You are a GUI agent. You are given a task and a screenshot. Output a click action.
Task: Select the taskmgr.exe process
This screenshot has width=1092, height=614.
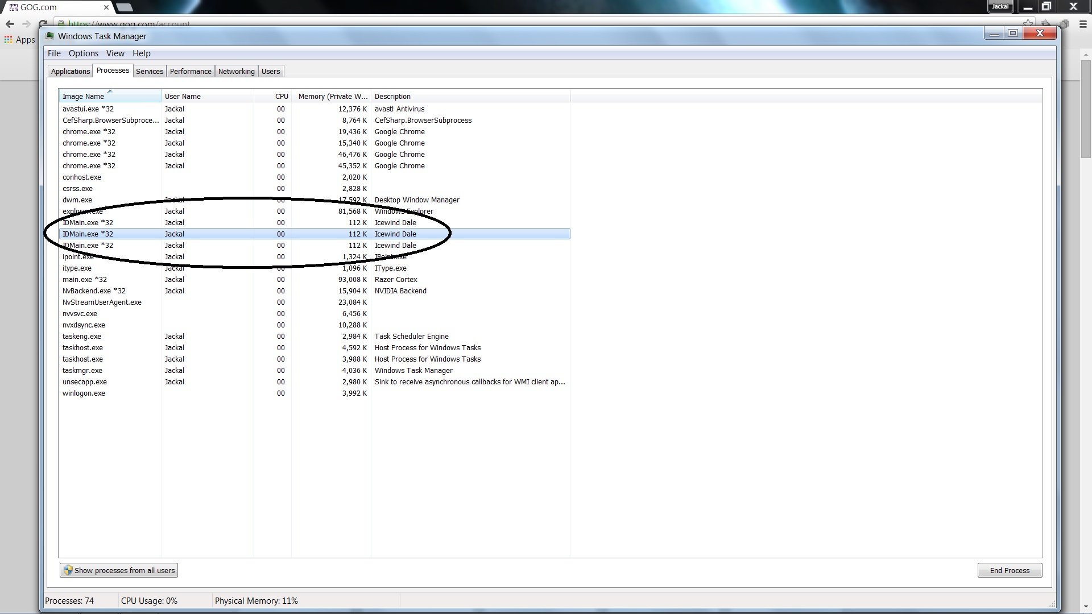[314, 371]
